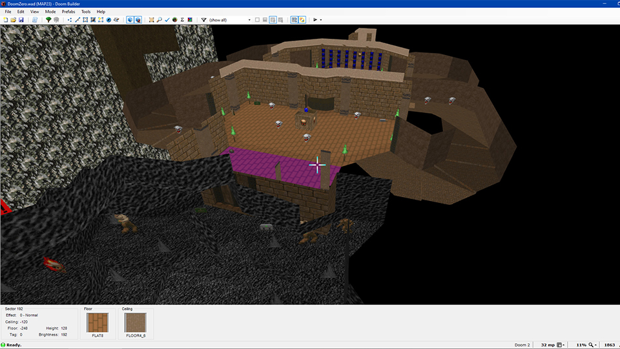The width and height of the screenshot is (620, 349).
Task: Click the Test Map play arrow
Action: point(315,20)
